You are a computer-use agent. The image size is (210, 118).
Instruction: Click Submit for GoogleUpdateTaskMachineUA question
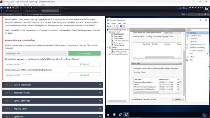click(84, 64)
